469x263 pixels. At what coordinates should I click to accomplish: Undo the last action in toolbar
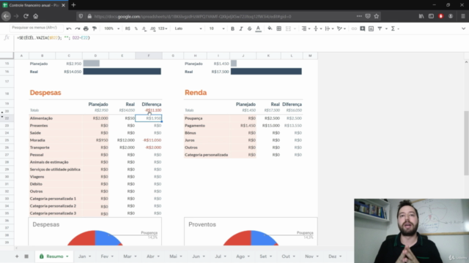coord(69,28)
